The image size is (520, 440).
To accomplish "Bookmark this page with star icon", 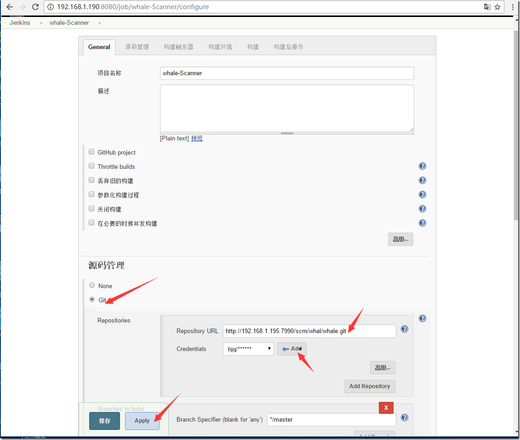I will tap(497, 7).
